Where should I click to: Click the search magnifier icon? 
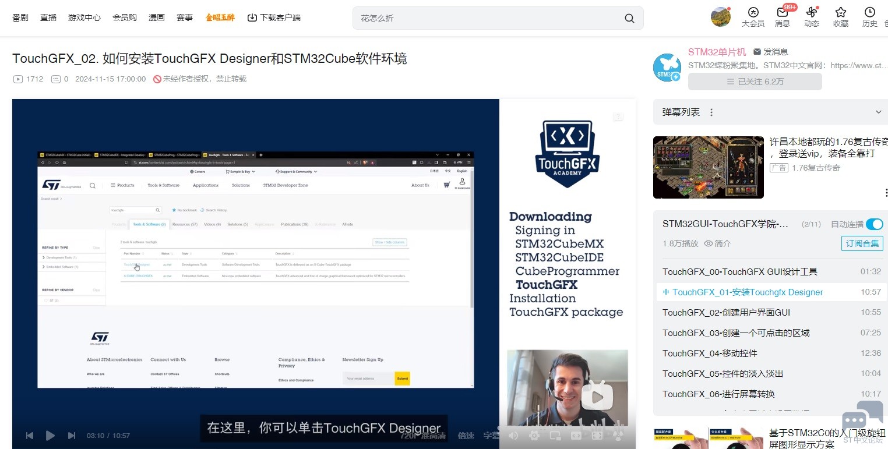[629, 18]
